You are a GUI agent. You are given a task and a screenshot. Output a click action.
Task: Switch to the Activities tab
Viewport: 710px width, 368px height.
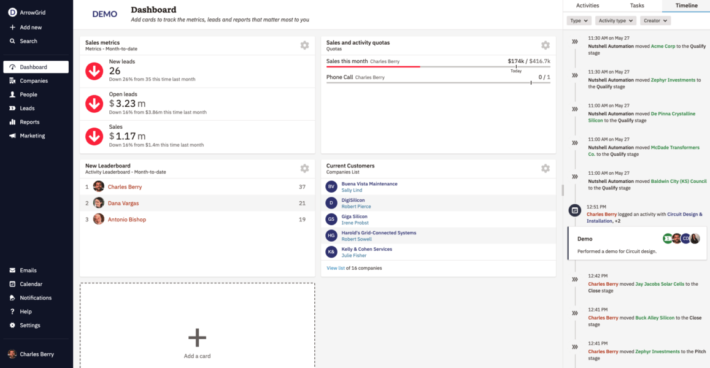[x=587, y=6]
